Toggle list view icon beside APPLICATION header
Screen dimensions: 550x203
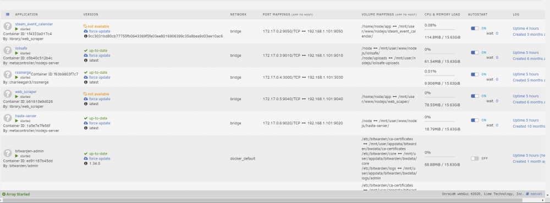[x=8, y=14]
